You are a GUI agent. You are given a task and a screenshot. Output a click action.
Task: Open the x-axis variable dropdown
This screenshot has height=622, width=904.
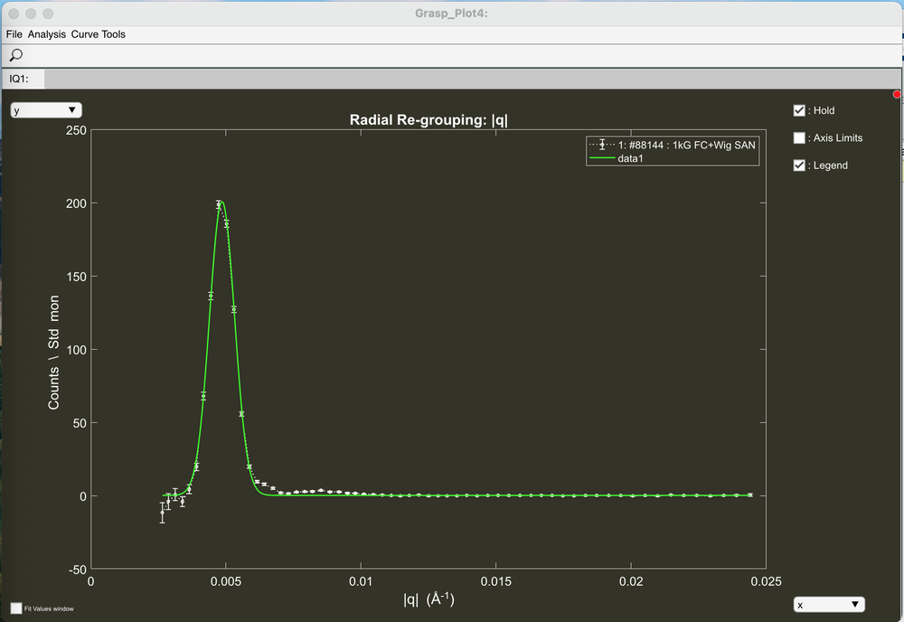click(828, 604)
